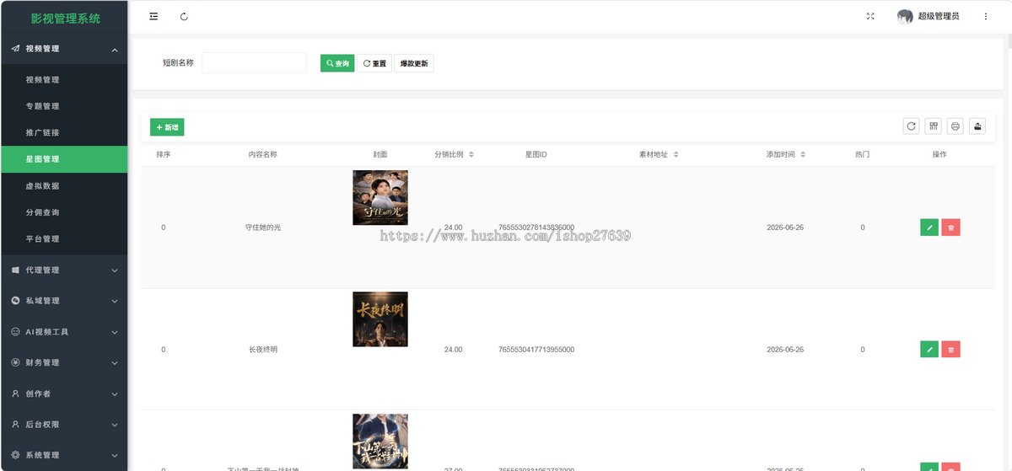Click the 视频管理 paper-plane icon in sidebar
This screenshot has width=1012, height=471.
pyautogui.click(x=15, y=49)
